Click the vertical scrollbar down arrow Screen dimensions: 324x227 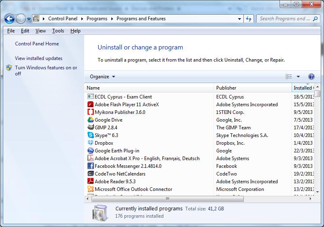click(318, 192)
